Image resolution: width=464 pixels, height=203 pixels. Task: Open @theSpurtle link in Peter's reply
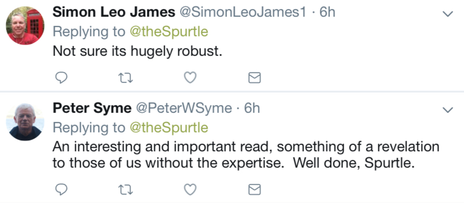(169, 128)
